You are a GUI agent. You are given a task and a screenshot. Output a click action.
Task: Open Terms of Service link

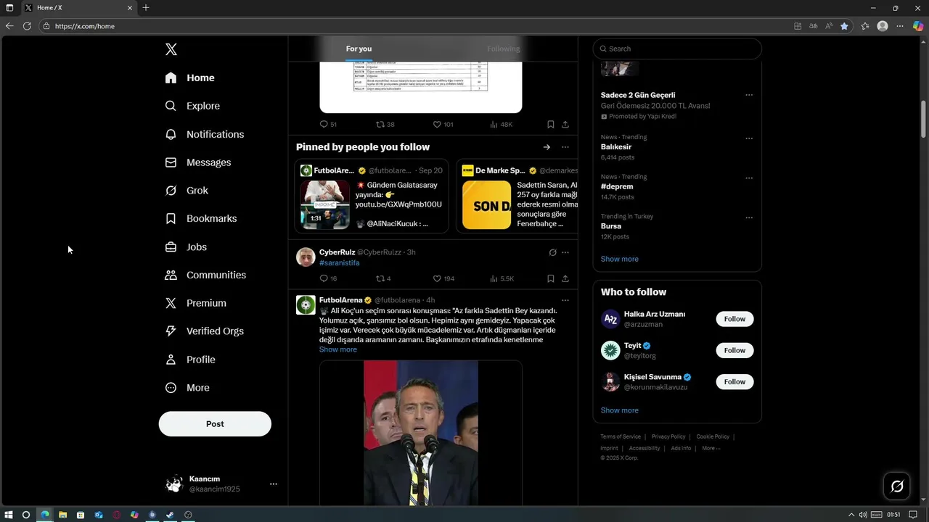click(x=621, y=436)
